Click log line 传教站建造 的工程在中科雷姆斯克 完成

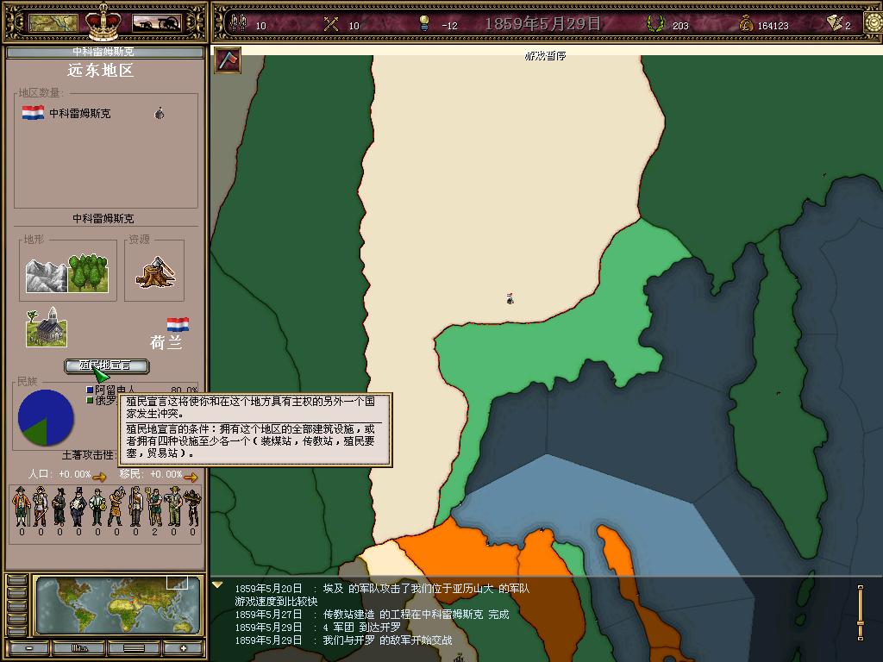point(372,614)
